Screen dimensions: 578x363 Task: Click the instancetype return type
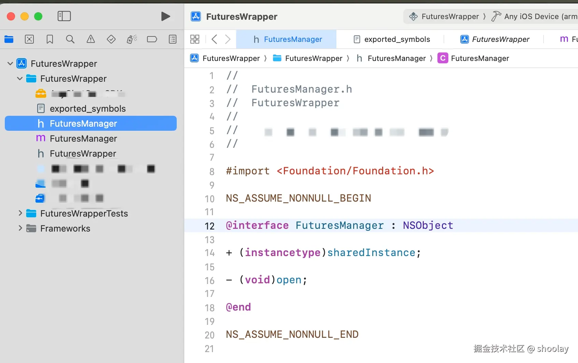(x=283, y=252)
